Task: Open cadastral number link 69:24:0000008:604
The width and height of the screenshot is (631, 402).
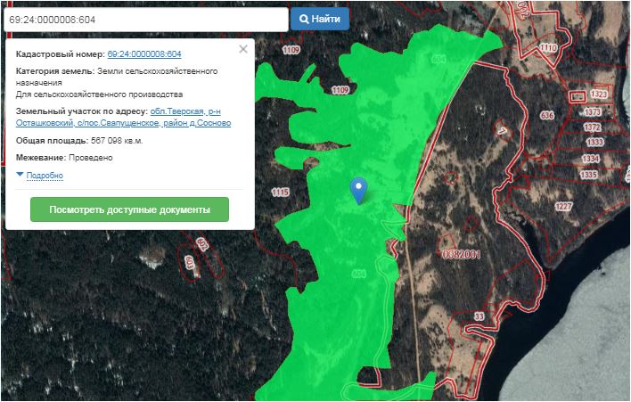Action: coord(143,54)
